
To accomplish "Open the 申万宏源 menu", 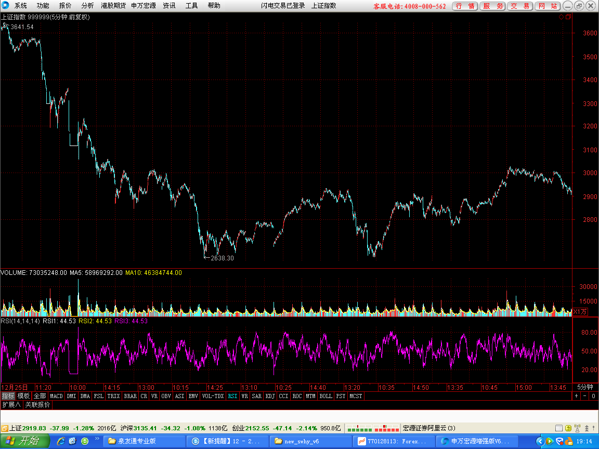I will (144, 6).
